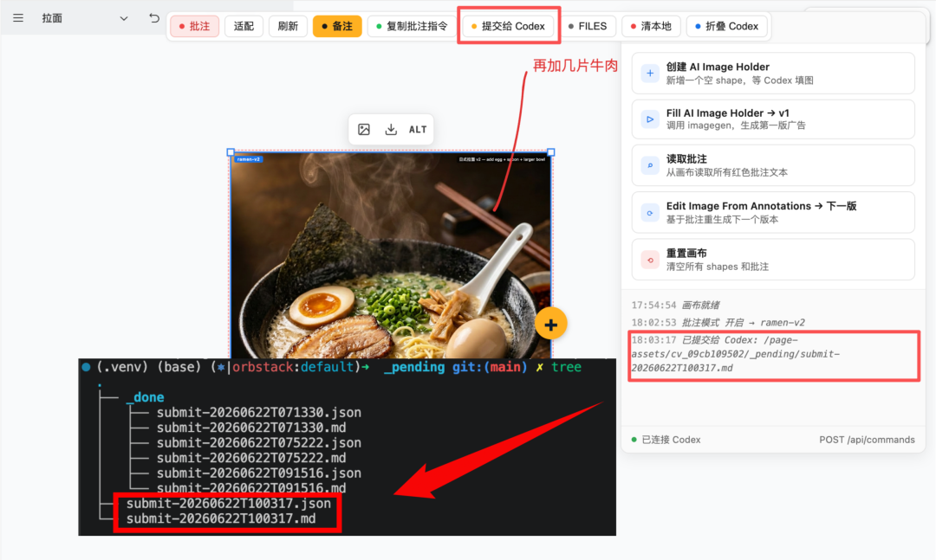The image size is (936, 560).
Task: Run Fill AI Image Holder → v1 command
Action: (773, 119)
